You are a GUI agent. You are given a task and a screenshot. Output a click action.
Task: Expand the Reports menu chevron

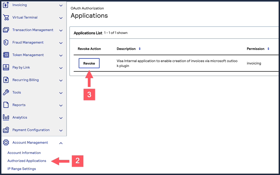61,105
